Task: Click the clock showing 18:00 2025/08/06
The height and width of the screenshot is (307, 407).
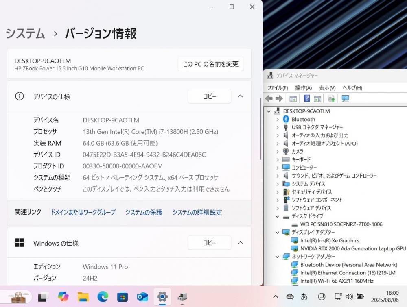Action: click(x=385, y=296)
